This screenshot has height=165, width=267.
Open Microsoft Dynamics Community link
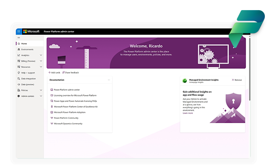point(68,124)
